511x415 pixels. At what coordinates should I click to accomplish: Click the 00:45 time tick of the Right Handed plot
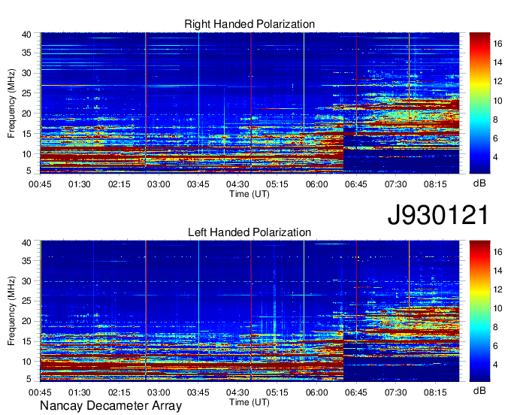[x=40, y=184]
